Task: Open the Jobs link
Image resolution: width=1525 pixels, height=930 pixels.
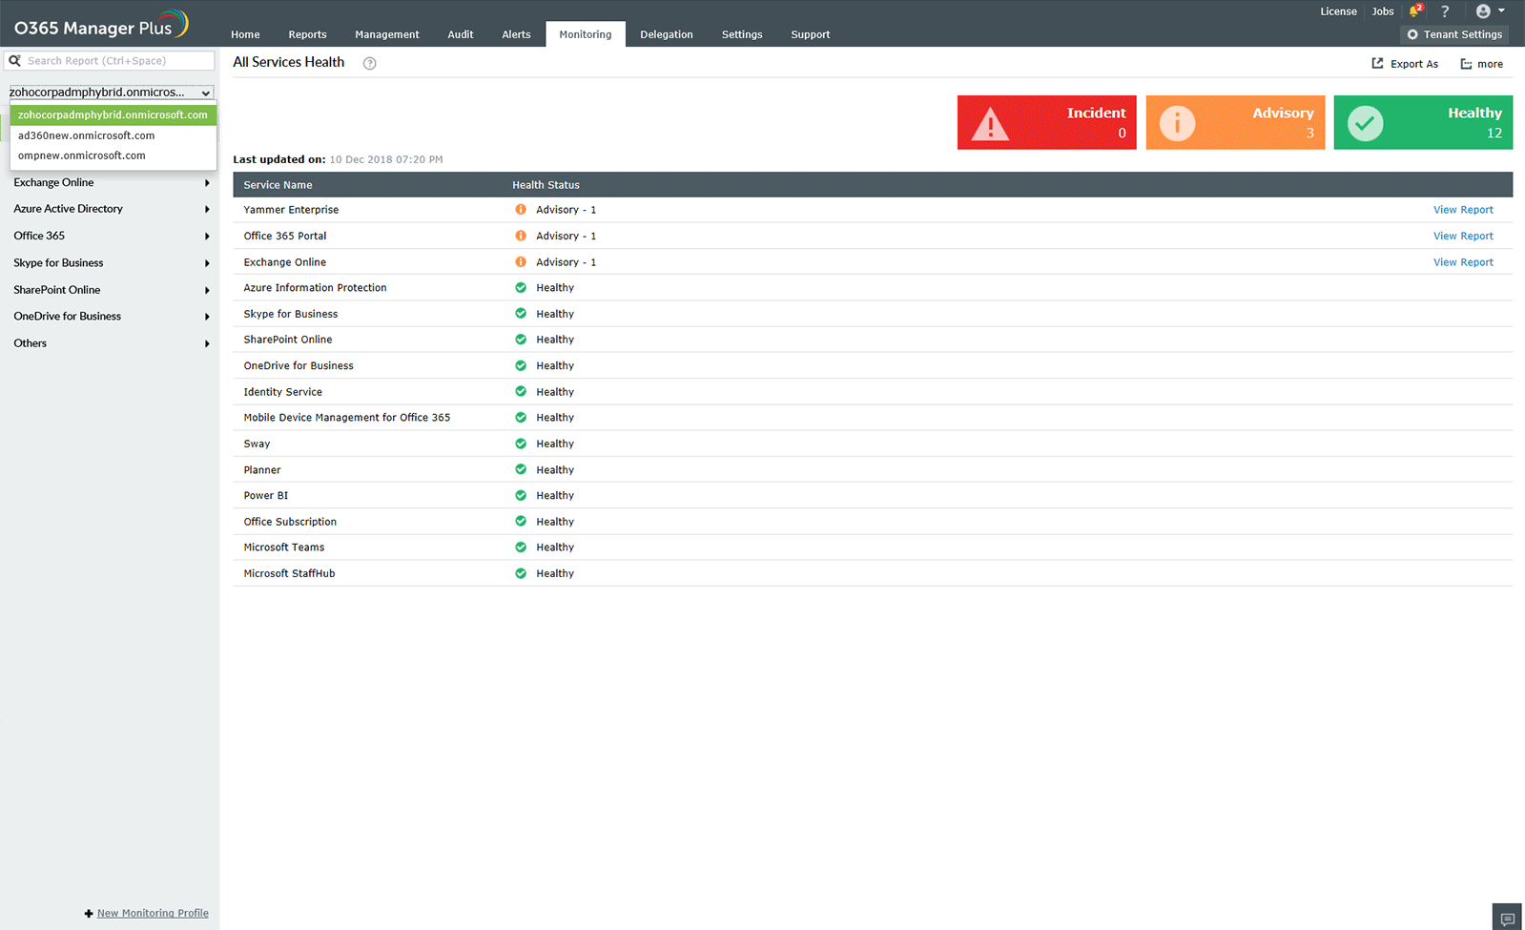Action: 1383,11
